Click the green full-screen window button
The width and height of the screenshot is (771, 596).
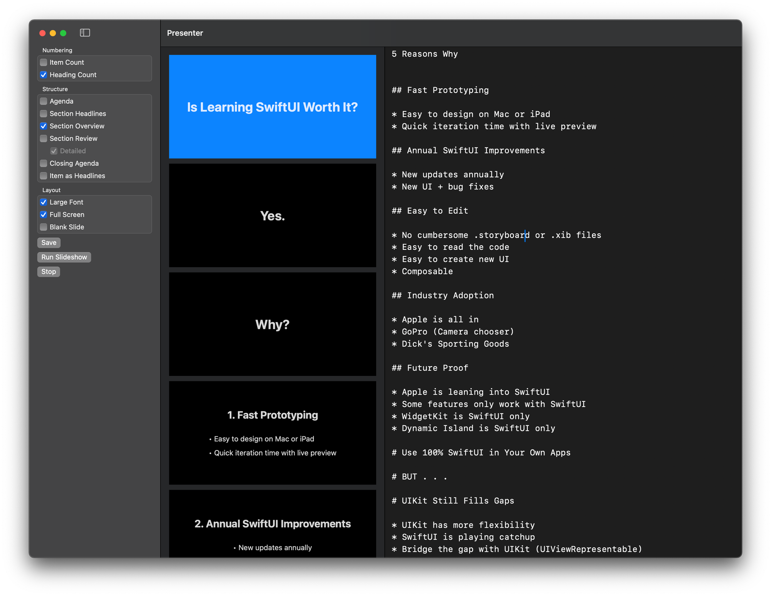[63, 33]
